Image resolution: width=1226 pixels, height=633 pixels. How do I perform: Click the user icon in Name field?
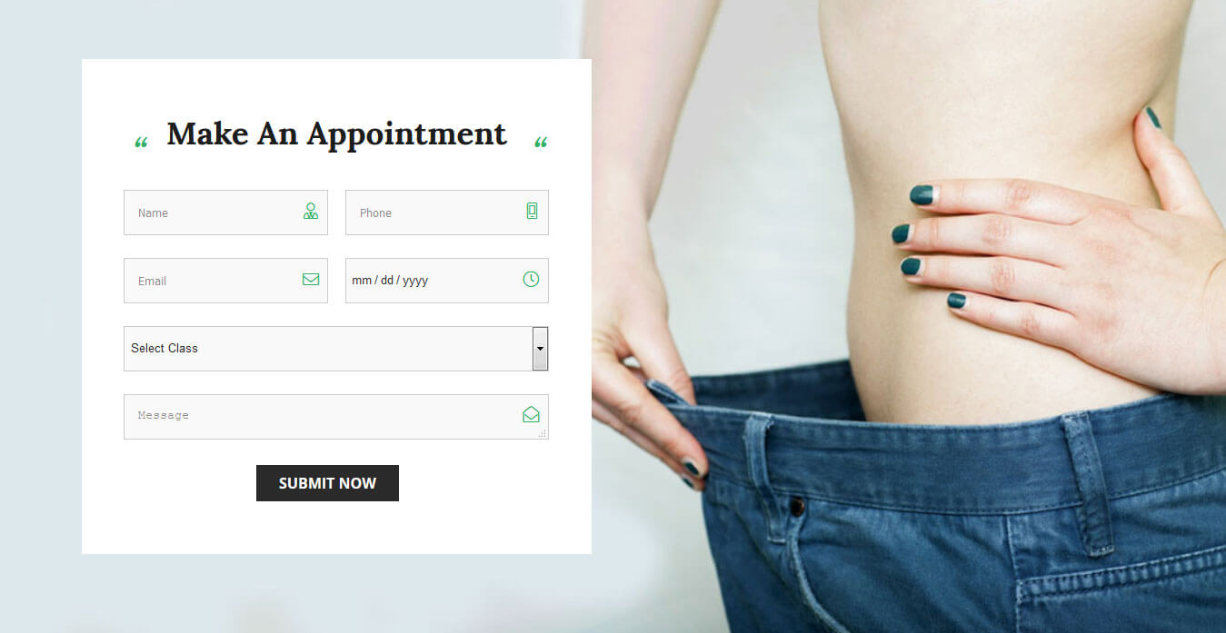311,212
